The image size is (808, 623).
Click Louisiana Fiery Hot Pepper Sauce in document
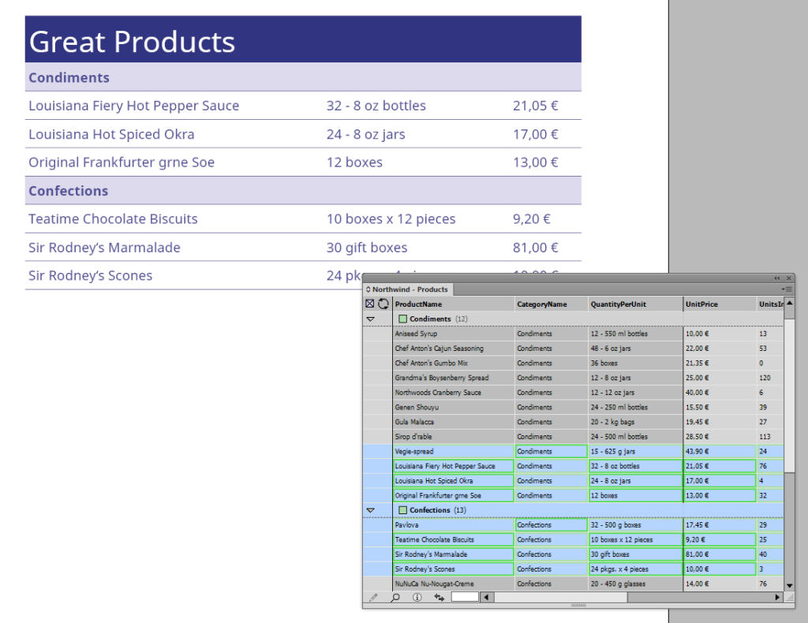[x=134, y=106]
